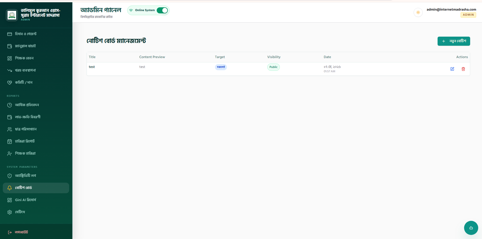Click the 01:57 AM time in the notice row
The width and height of the screenshot is (482, 239).
(x=329, y=71)
